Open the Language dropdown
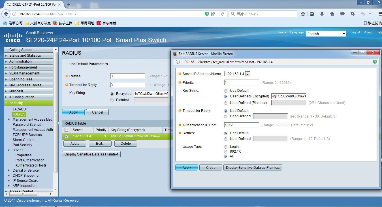The image size is (382, 207). pyautogui.click(x=326, y=34)
